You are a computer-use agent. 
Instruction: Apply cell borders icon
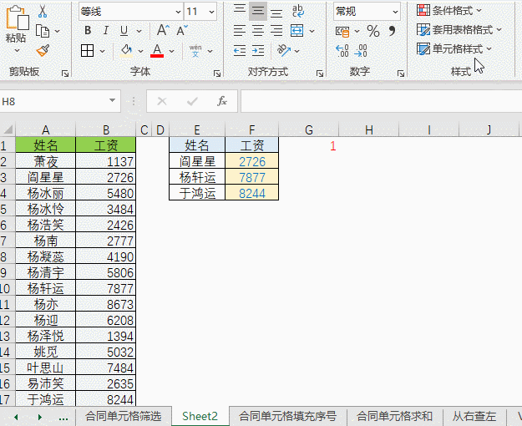(x=87, y=51)
